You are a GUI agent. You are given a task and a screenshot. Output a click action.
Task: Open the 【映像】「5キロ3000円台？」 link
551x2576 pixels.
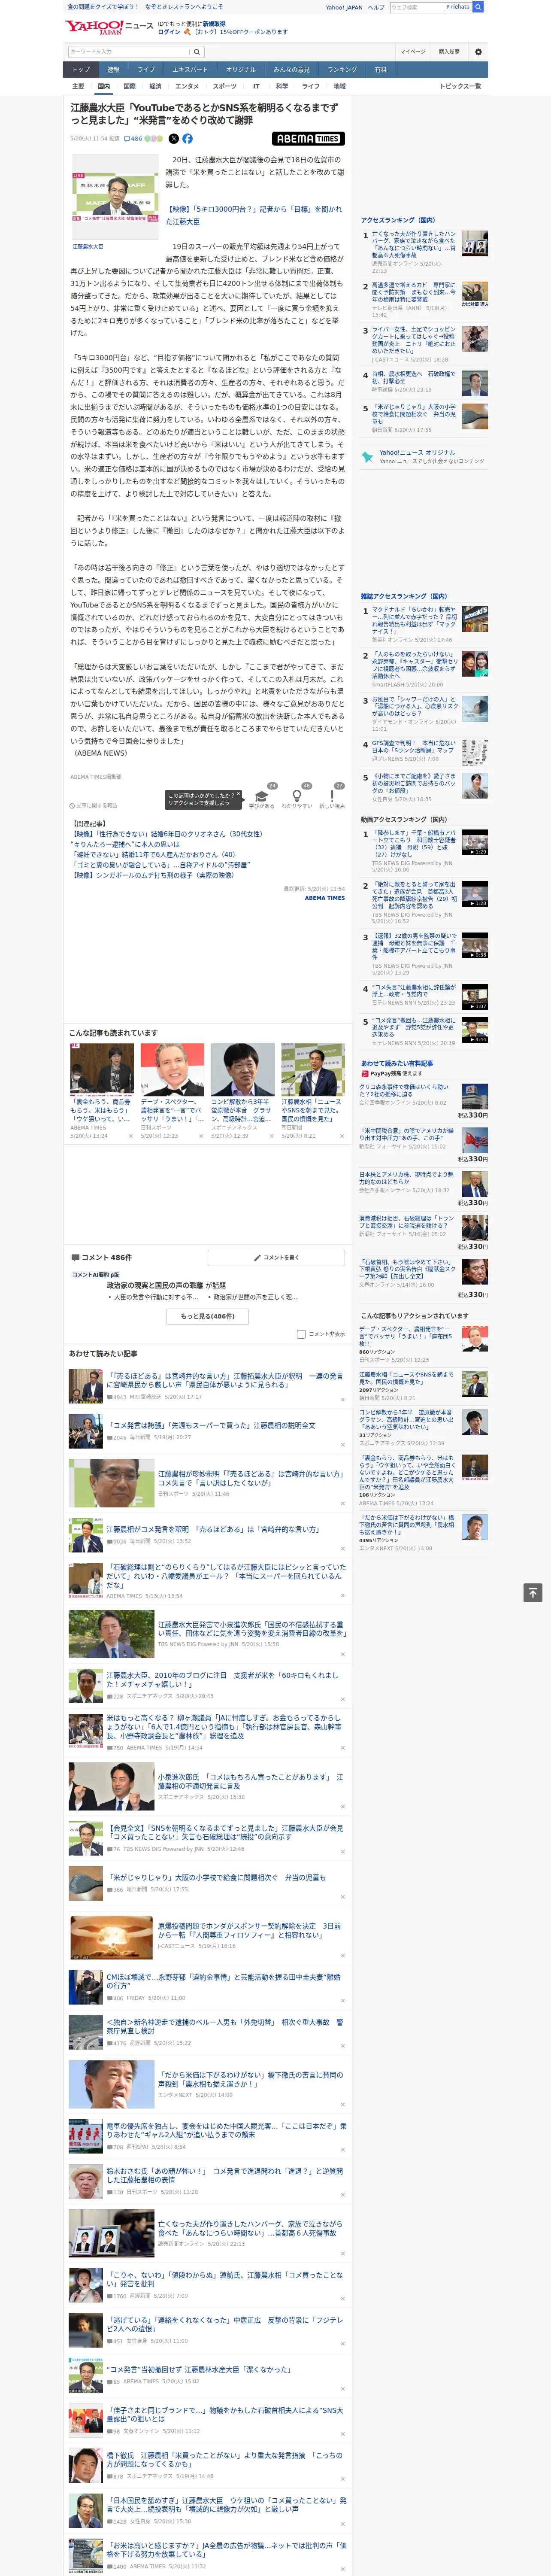253,215
